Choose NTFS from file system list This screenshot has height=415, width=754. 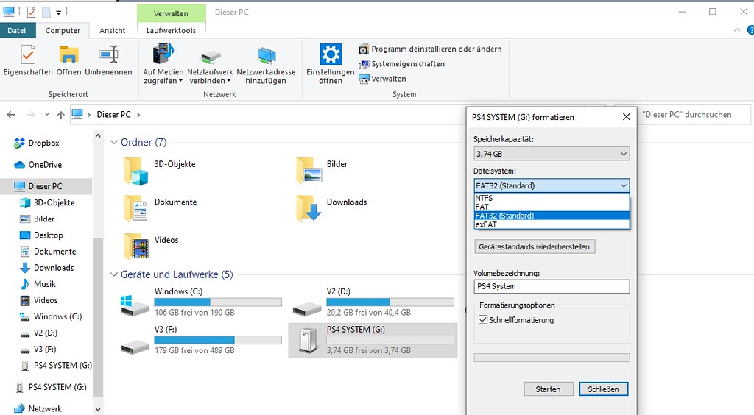pyautogui.click(x=552, y=198)
